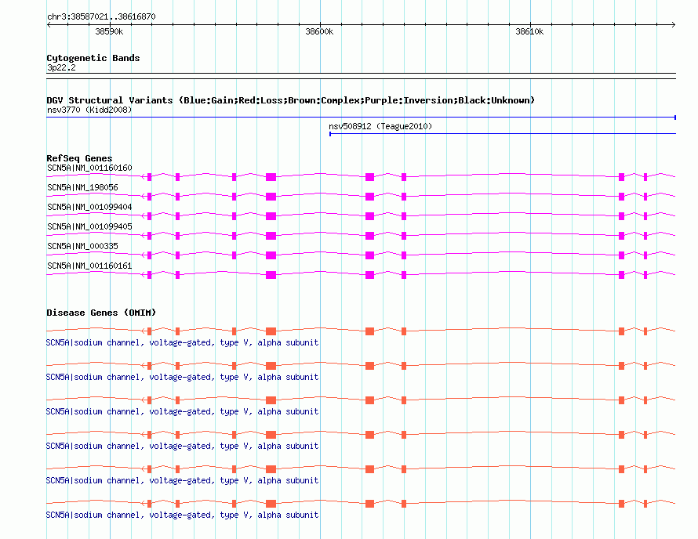
Task: Open the Disease Genes (OMIM) track title
Action: coord(101,313)
